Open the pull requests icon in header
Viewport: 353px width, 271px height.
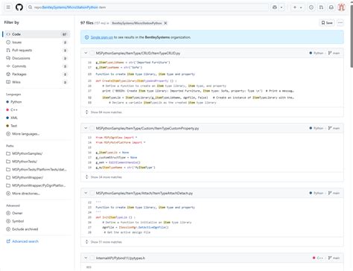(x=321, y=7)
